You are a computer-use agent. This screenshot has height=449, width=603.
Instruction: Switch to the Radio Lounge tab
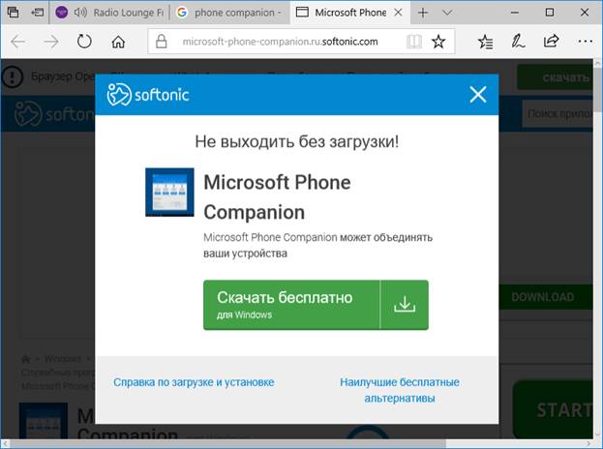[x=110, y=13]
